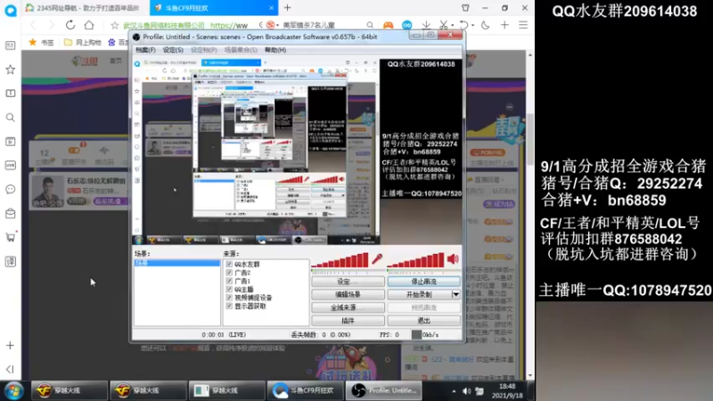Open the undo icon dropdown arrow

point(472,26)
